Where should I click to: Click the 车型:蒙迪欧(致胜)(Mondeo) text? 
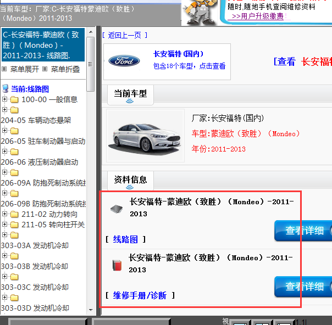tap(246, 133)
